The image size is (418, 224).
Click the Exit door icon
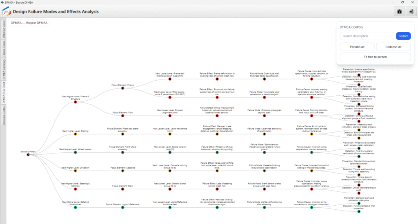411,12
